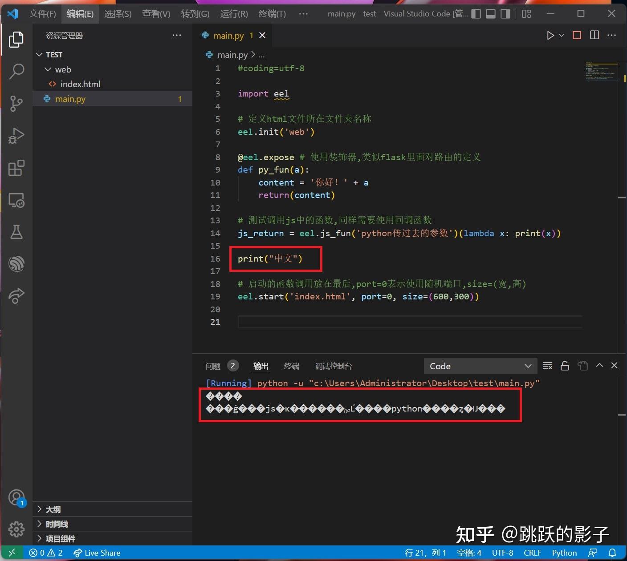
Task: Switch to the 输出 panel tab
Action: pos(261,366)
